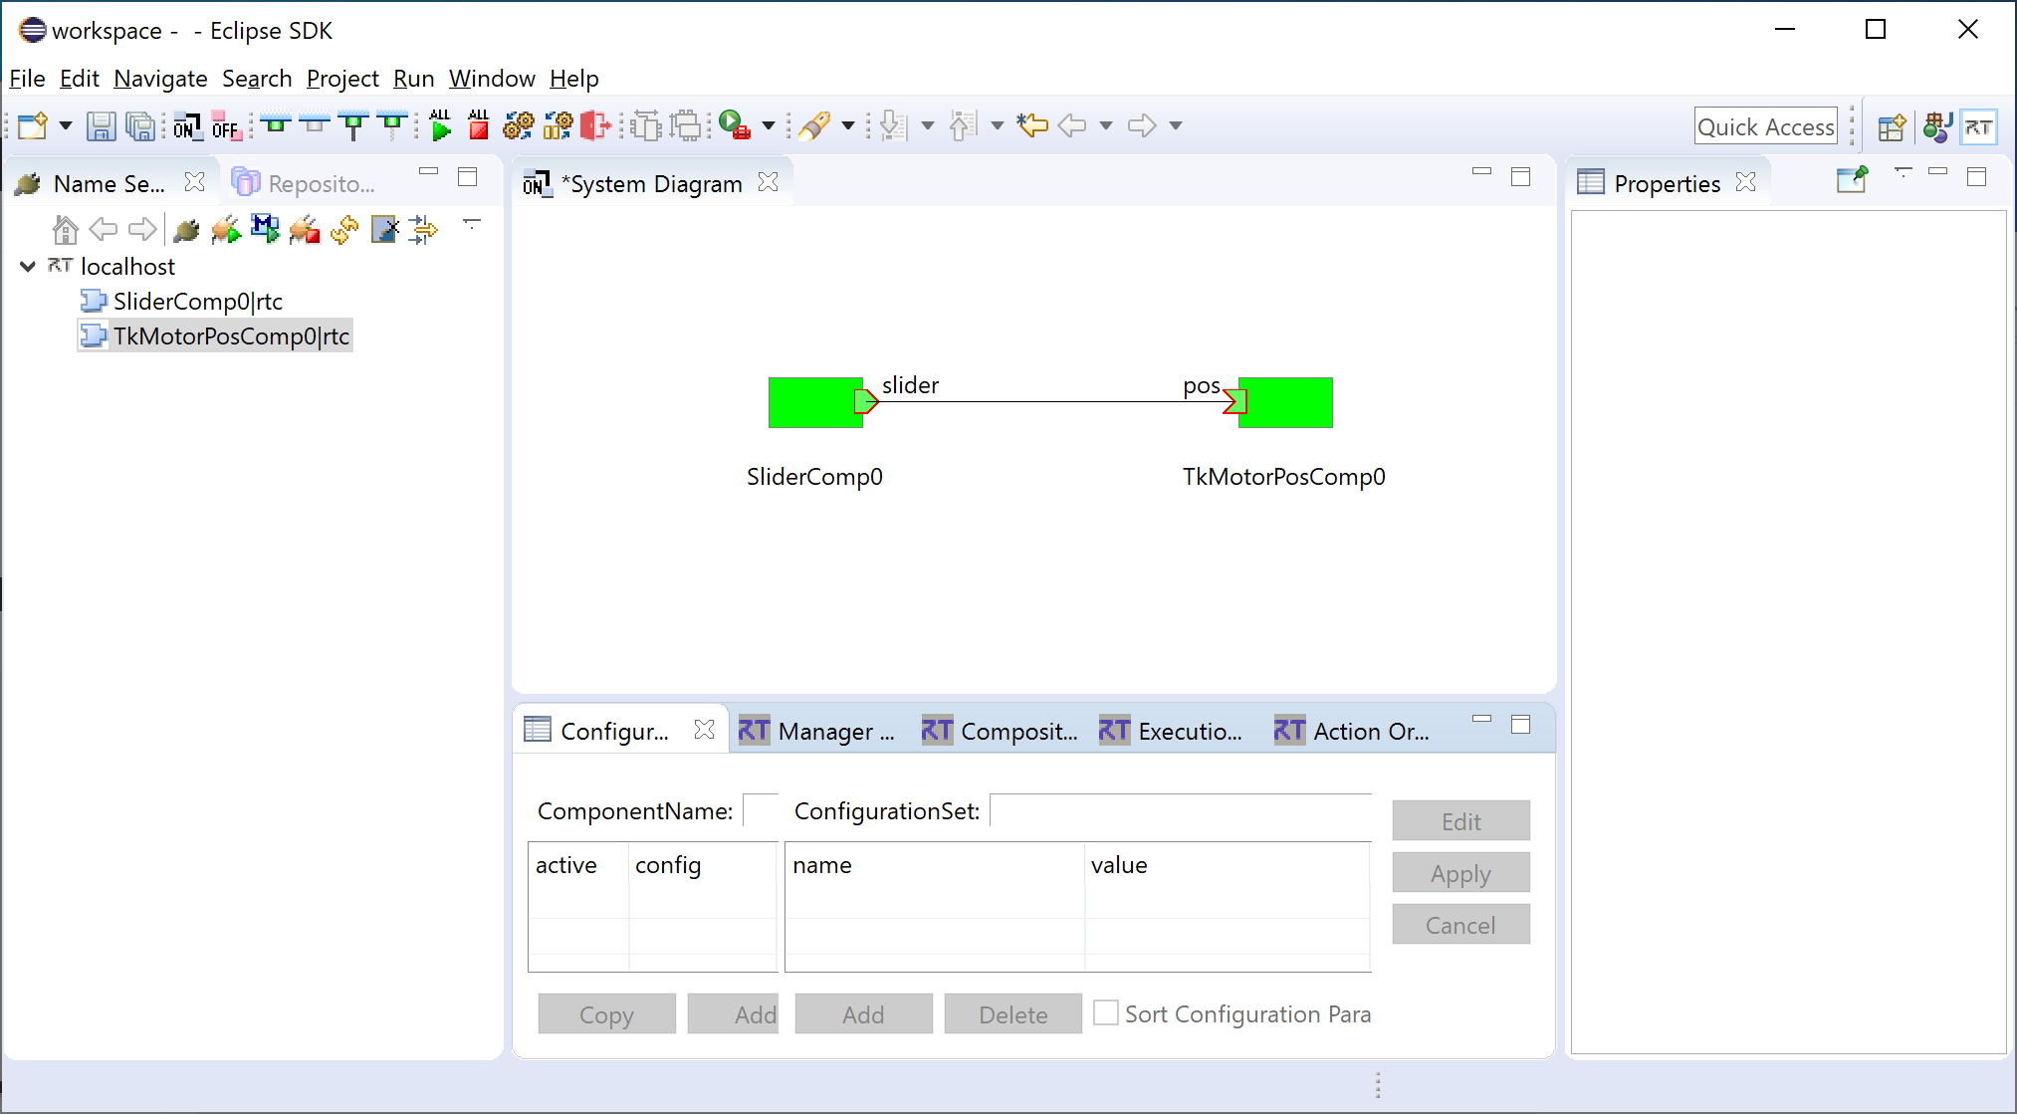
Task: Open new online system editor (ON icon)
Action: tap(186, 126)
